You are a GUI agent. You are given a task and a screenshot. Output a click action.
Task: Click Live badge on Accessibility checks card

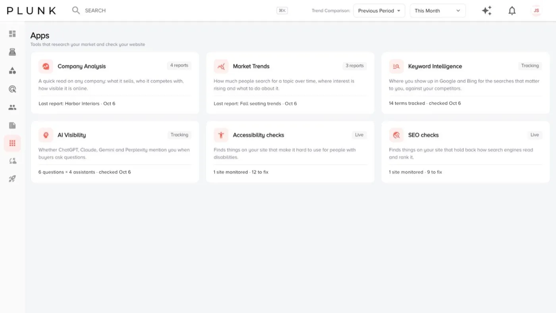(359, 135)
